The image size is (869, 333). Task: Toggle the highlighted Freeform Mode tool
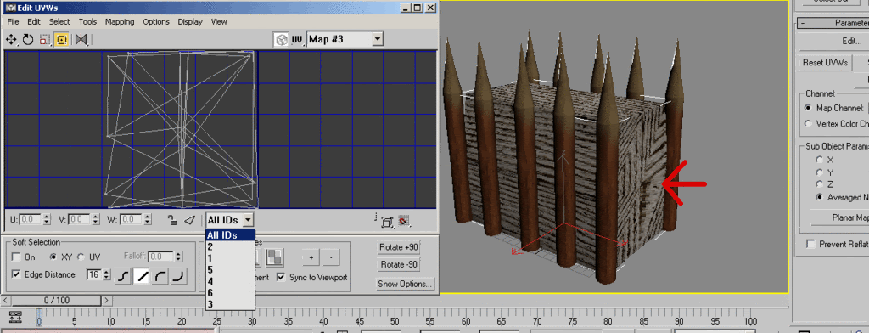click(x=61, y=39)
